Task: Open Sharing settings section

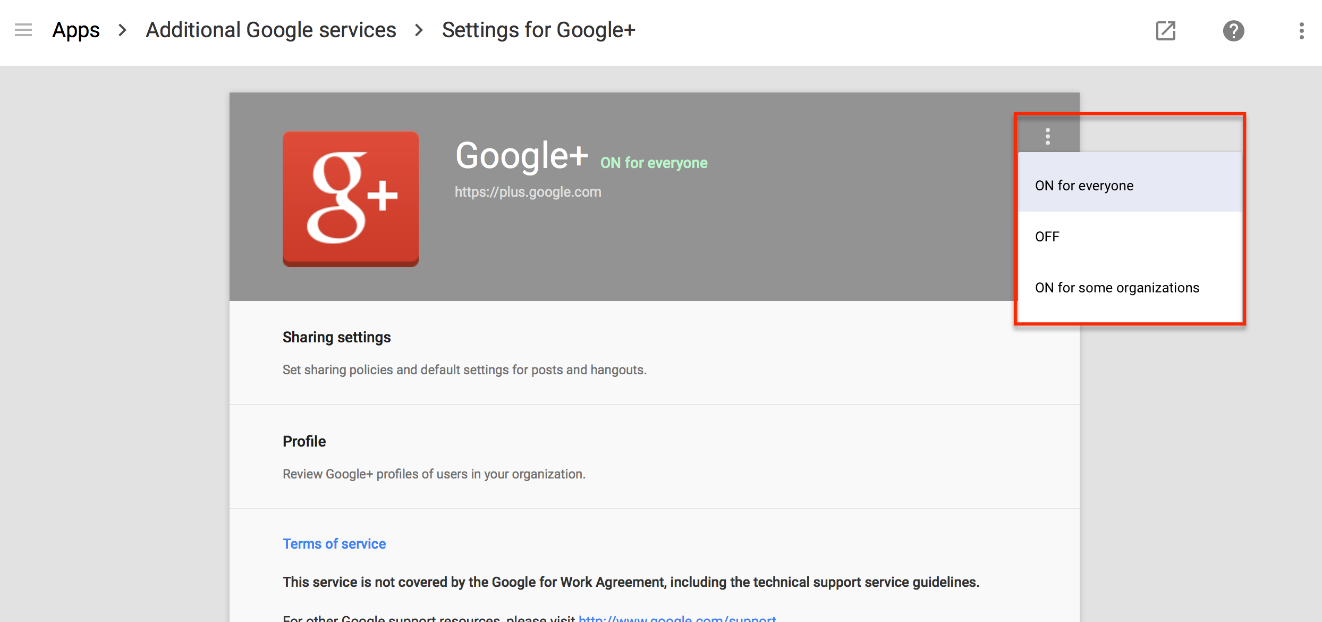Action: [x=654, y=353]
